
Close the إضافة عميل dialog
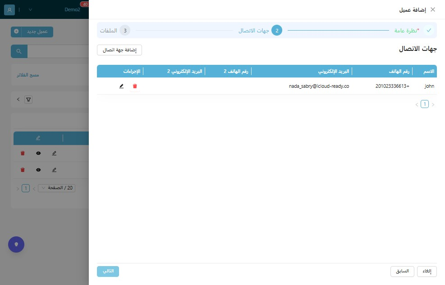pyautogui.click(x=433, y=9)
